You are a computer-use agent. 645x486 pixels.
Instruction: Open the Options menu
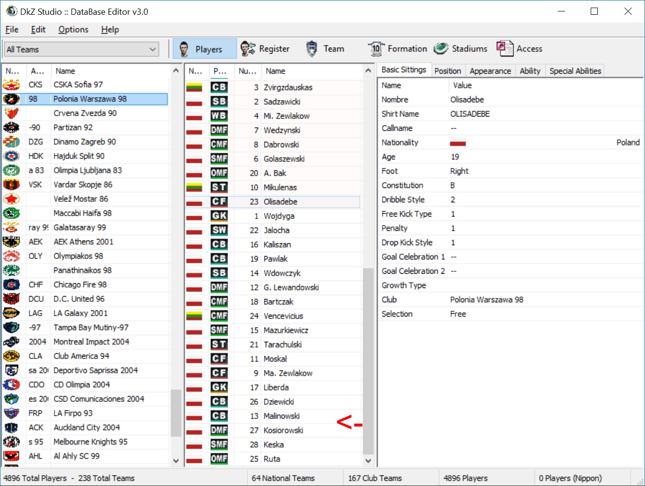tap(73, 30)
